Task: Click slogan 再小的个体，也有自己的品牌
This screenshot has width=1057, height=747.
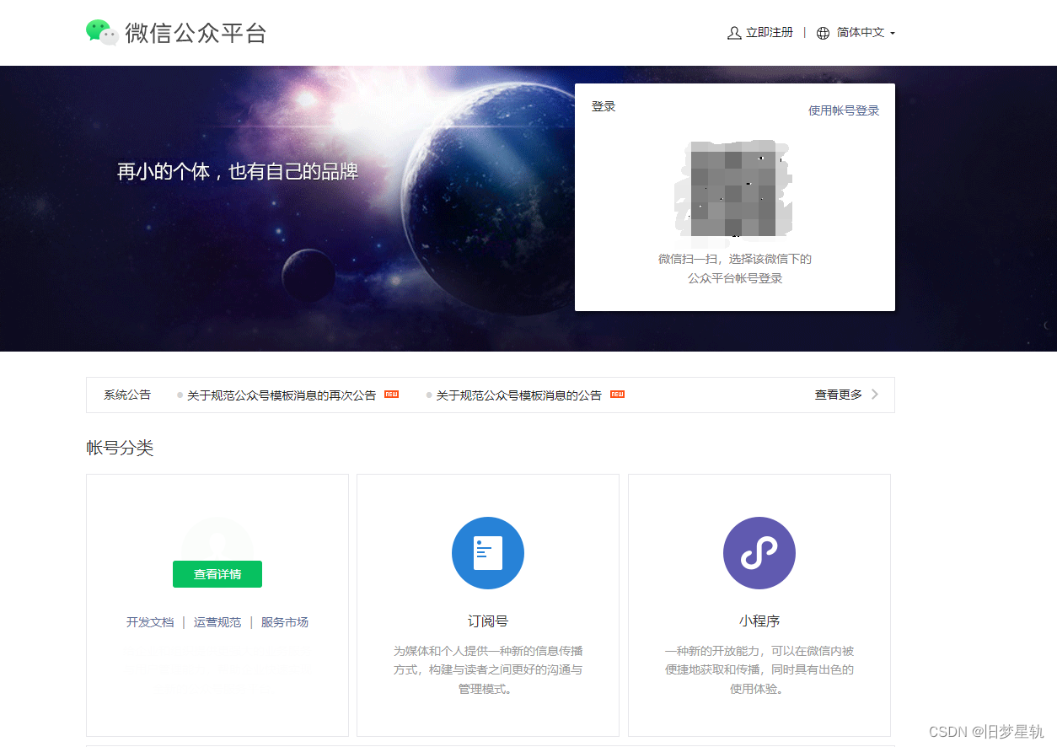Action: [x=238, y=172]
